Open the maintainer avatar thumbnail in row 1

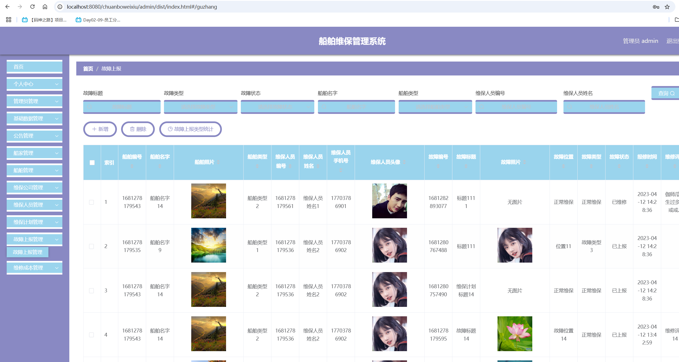pyautogui.click(x=389, y=201)
